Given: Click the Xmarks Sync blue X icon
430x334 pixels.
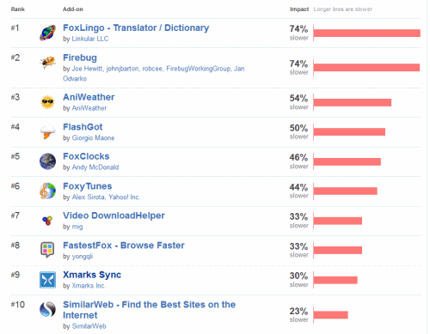Looking at the screenshot, I should 47,280.
